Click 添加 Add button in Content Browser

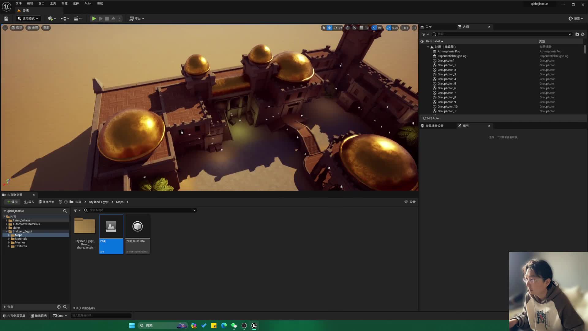pos(12,202)
